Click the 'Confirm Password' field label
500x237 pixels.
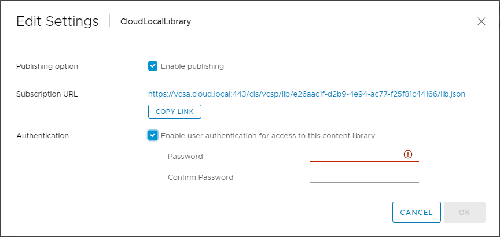(200, 177)
